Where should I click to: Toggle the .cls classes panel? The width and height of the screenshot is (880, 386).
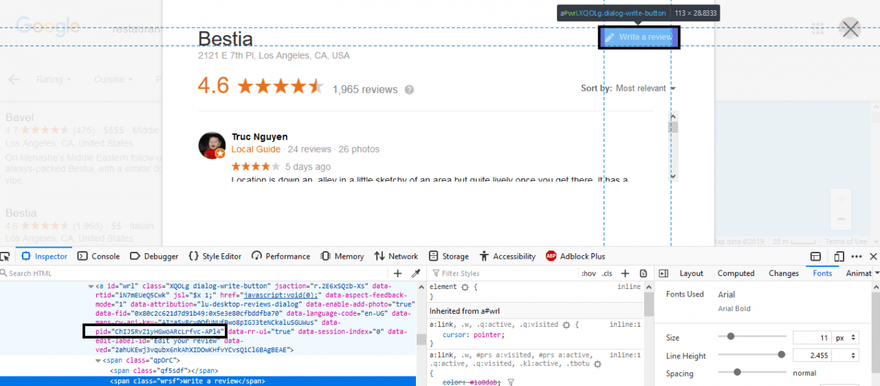coord(607,273)
